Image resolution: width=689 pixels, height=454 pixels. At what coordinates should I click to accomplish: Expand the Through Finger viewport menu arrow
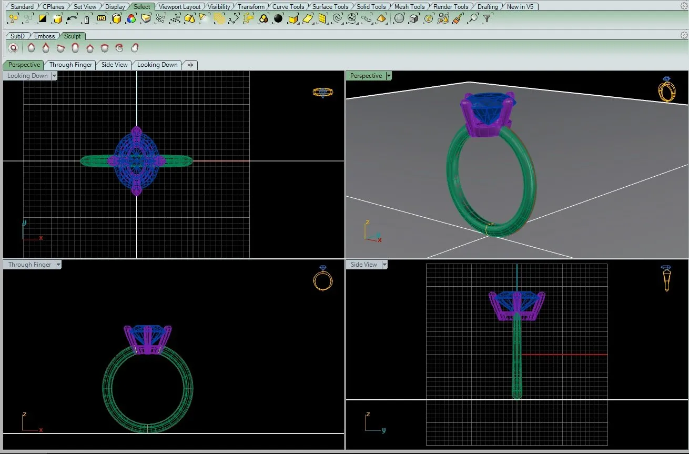pos(58,265)
